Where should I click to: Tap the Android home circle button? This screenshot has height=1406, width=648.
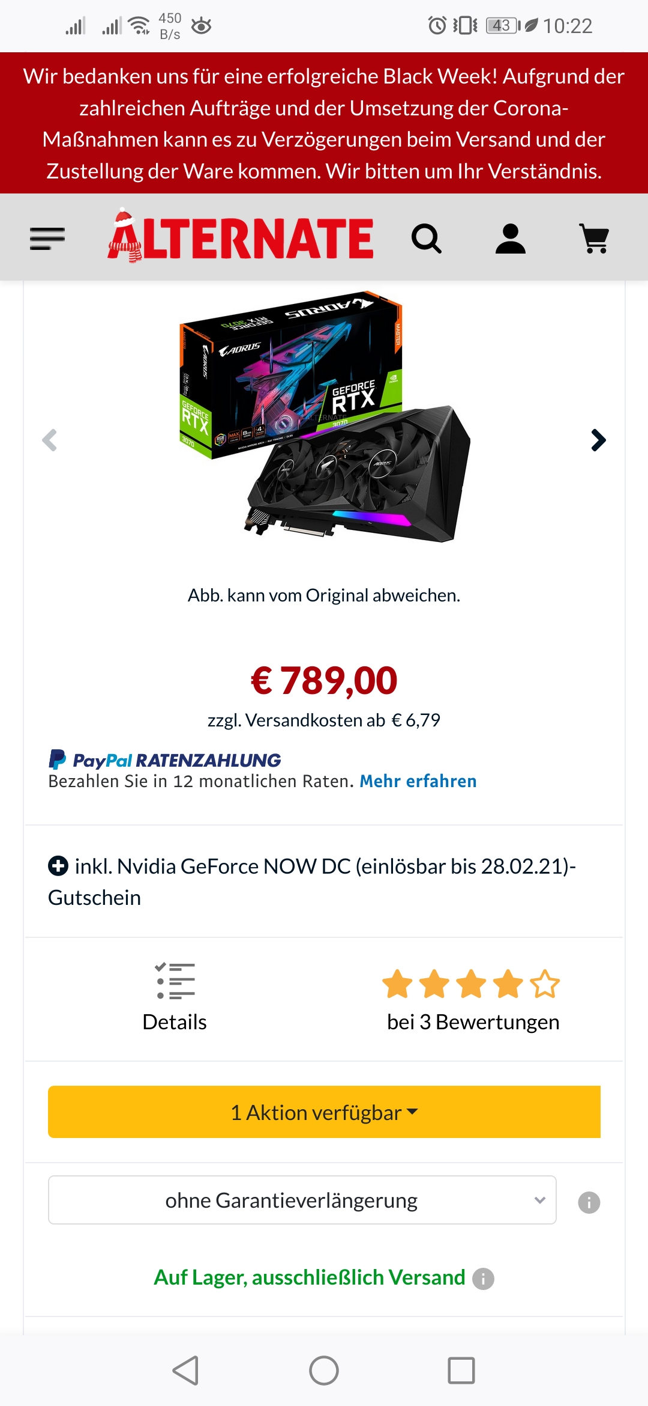point(324,1371)
